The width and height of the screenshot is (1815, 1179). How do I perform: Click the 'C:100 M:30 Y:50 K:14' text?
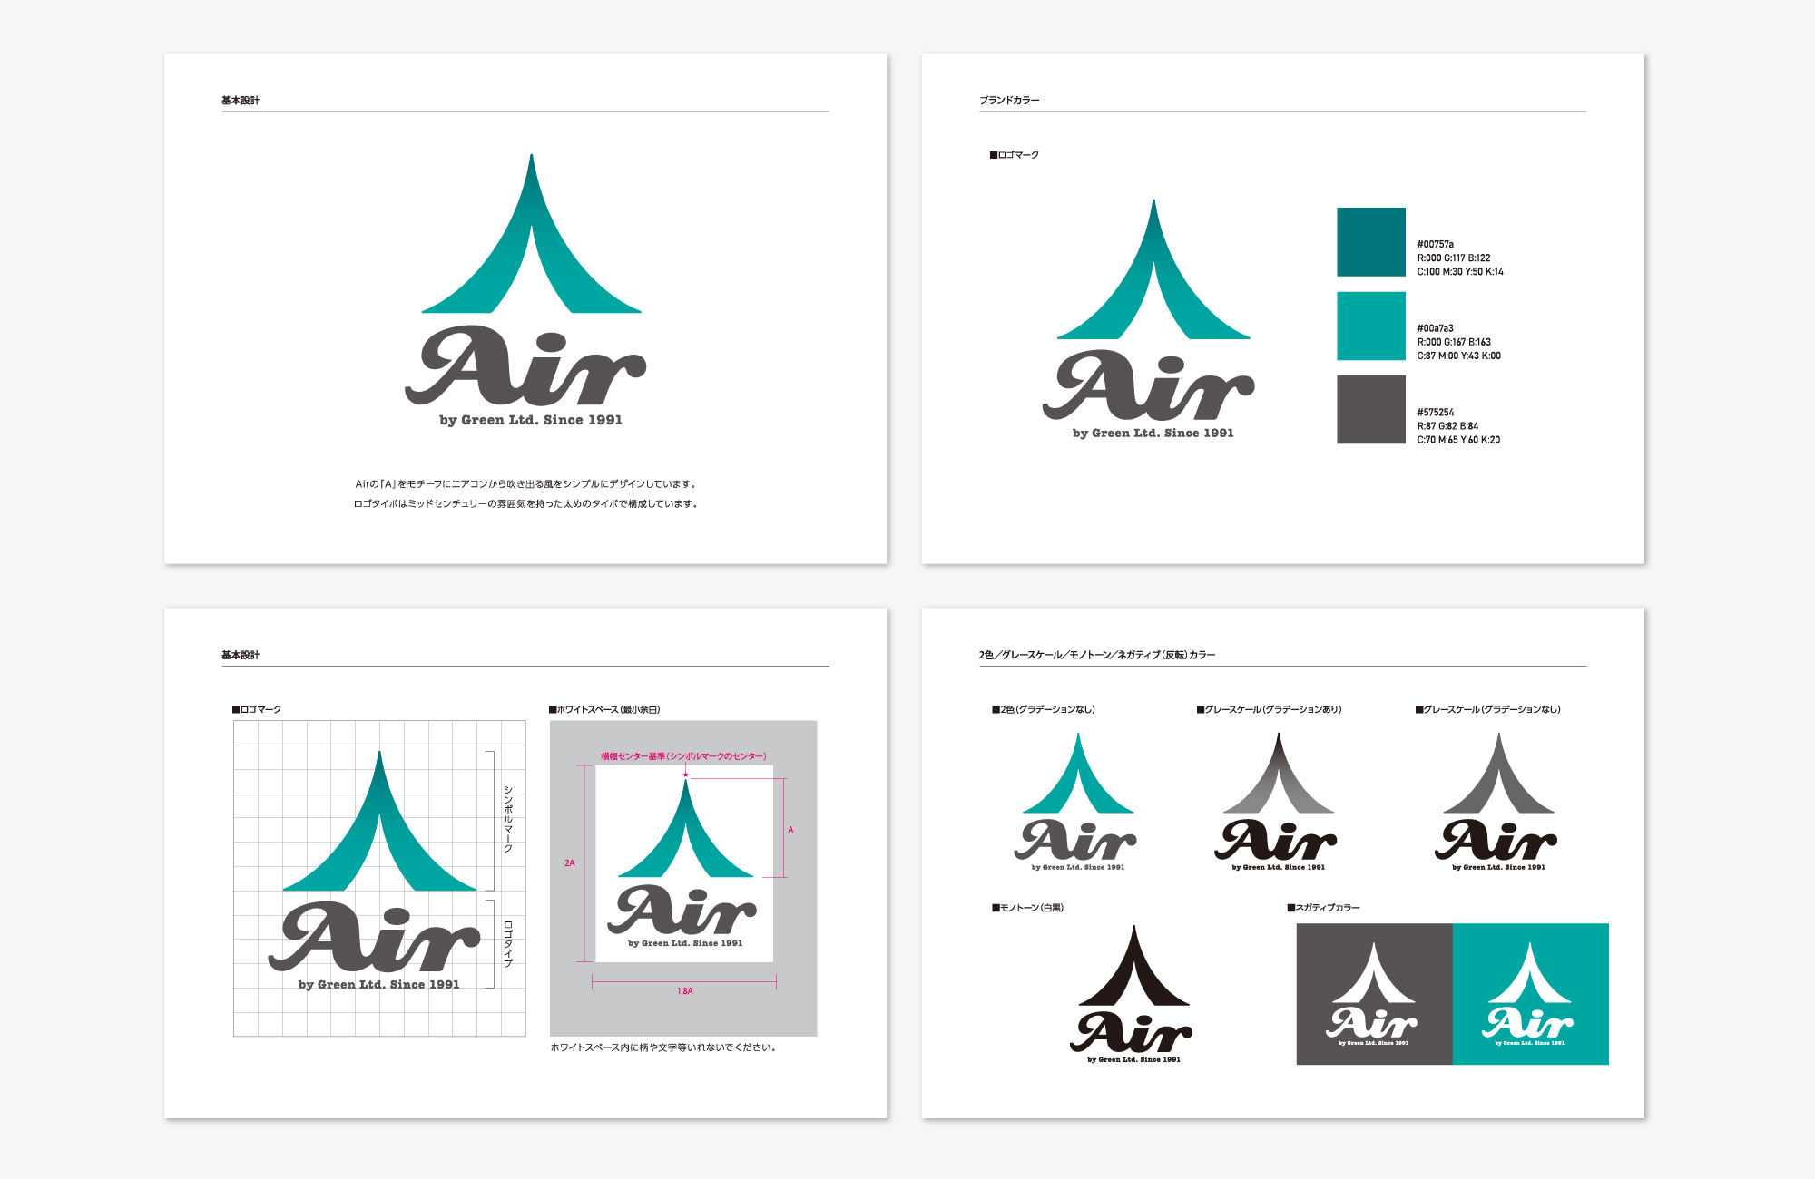point(1459,271)
